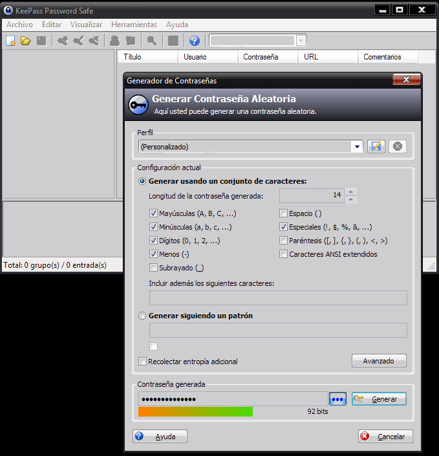Image resolution: width=439 pixels, height=456 pixels.
Task: Click the 92 bits quality label
Action: pyautogui.click(x=317, y=411)
